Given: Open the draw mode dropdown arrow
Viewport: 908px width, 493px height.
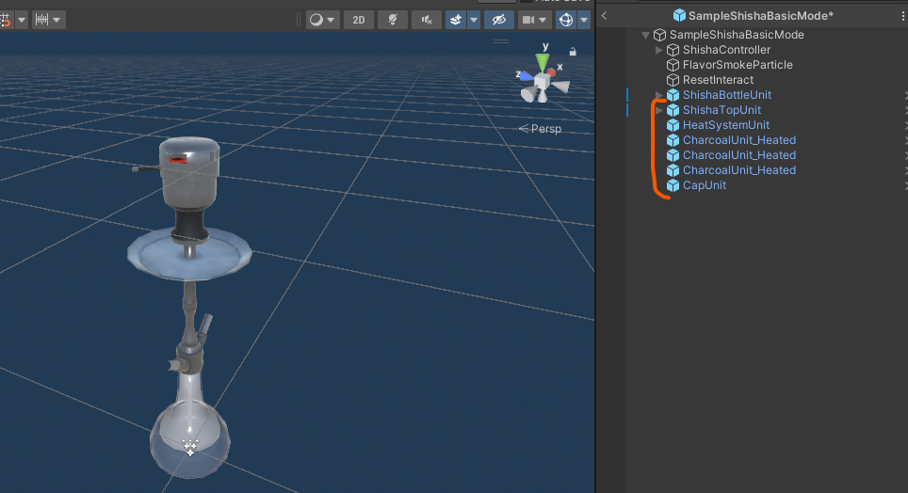Looking at the screenshot, I should [331, 20].
